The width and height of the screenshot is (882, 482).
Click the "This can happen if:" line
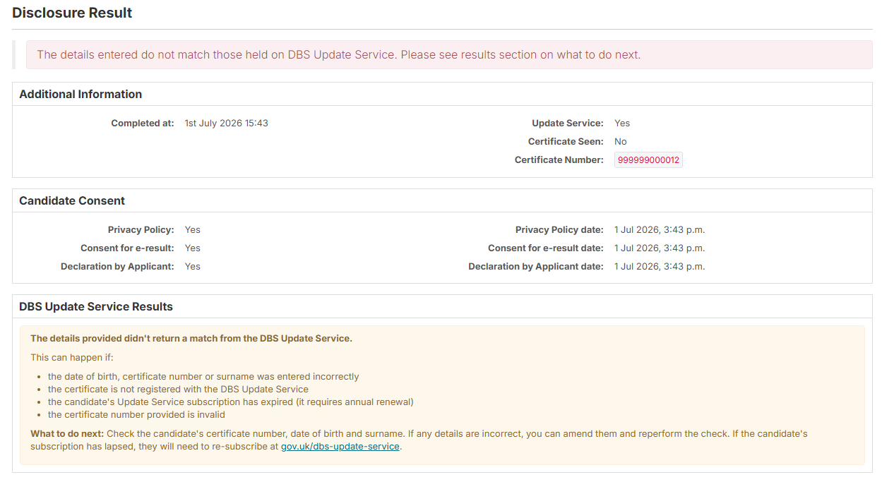(x=72, y=358)
